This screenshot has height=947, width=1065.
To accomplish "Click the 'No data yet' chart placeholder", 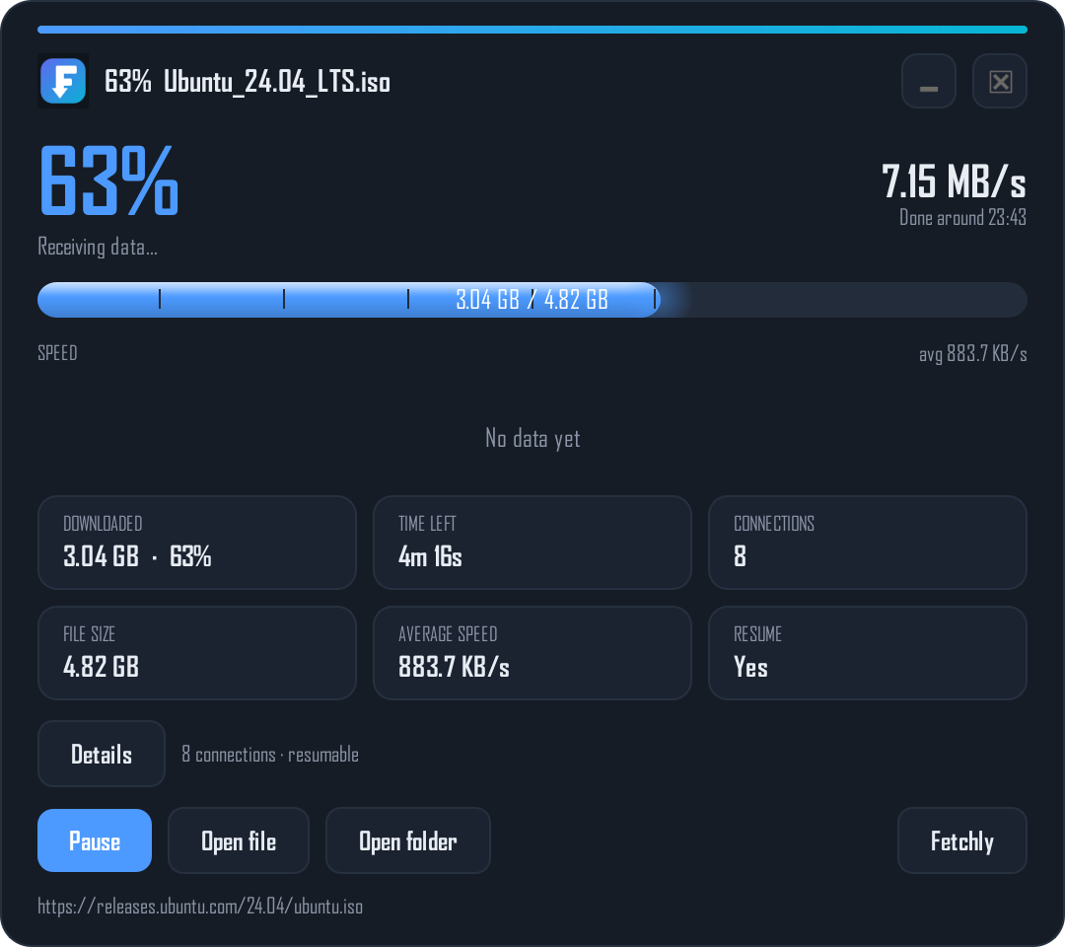I will pyautogui.click(x=532, y=438).
